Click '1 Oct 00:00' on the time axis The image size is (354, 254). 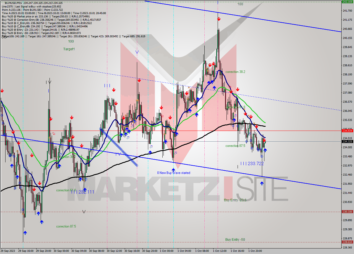click(167, 251)
